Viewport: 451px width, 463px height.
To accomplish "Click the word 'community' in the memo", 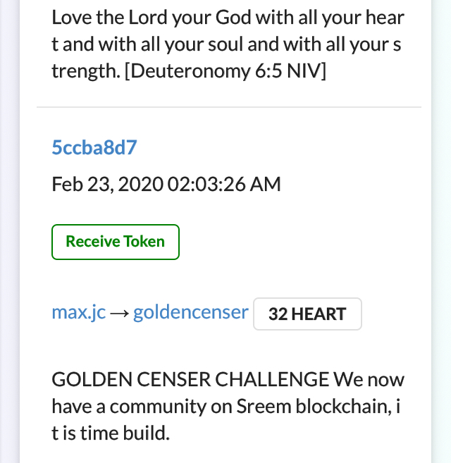I will 158,407.
